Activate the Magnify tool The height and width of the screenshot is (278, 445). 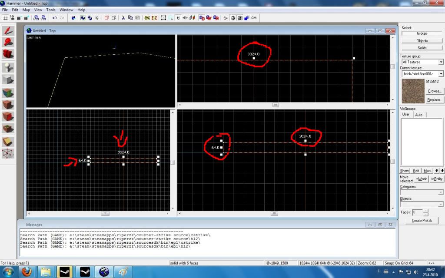point(8,42)
